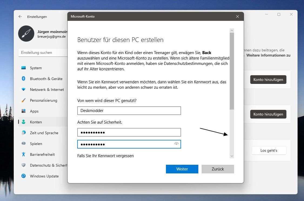Click the Zurück button
This screenshot has height=201, width=304.
click(x=218, y=169)
